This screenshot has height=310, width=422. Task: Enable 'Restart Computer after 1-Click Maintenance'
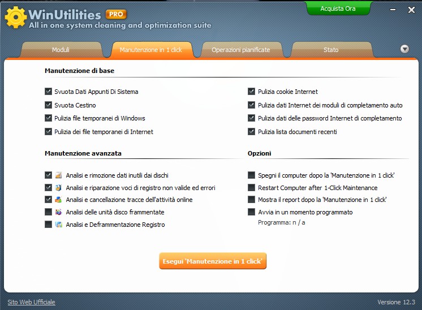[x=251, y=188]
